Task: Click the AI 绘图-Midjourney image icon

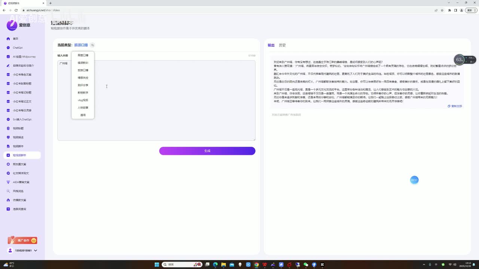Action: tap(8, 57)
